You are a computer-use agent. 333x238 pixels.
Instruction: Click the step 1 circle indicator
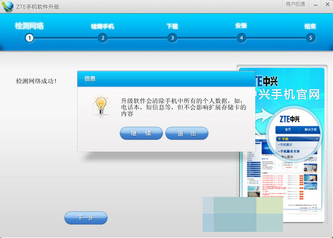pyautogui.click(x=29, y=38)
